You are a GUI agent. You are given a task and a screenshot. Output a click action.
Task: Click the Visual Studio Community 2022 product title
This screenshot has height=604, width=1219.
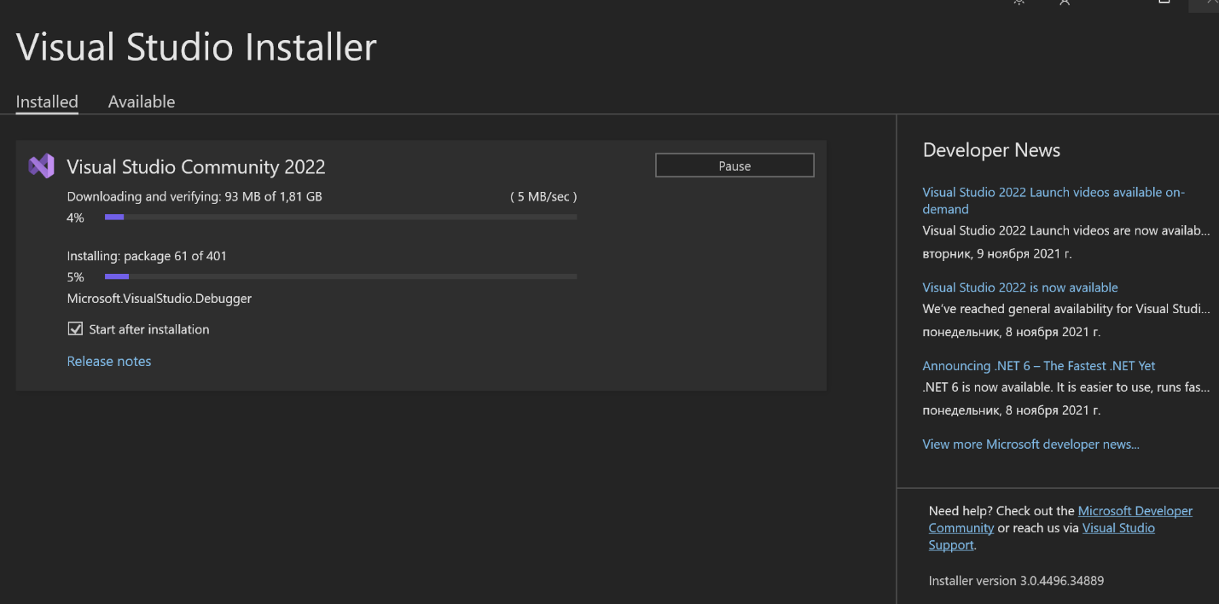point(196,166)
